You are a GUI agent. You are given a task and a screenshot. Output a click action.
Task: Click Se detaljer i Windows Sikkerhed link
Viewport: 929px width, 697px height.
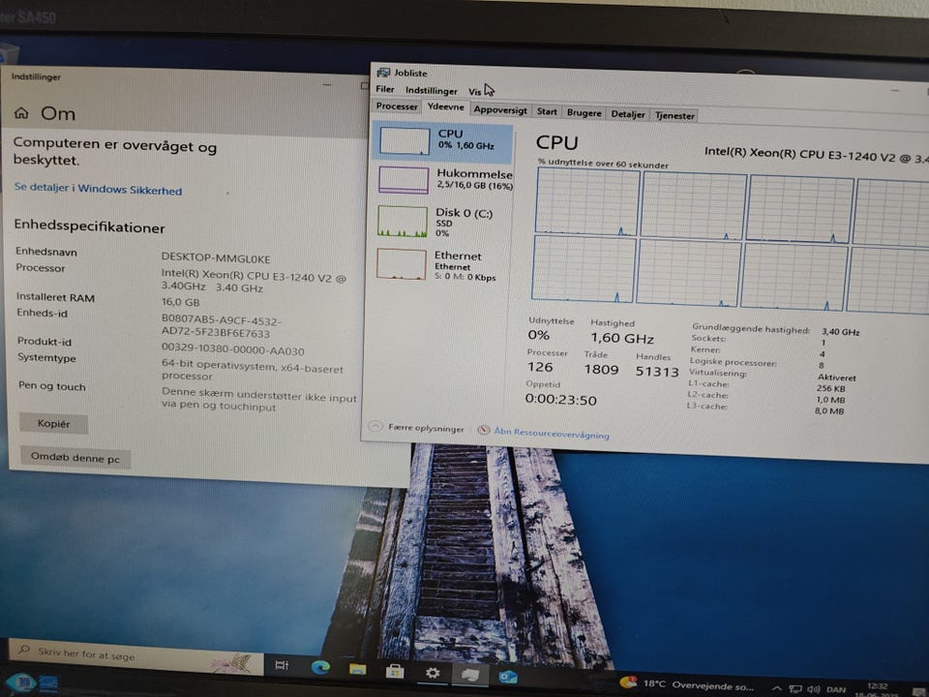pos(98,189)
